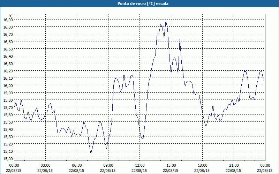Image resolution: width=279 pixels, height=174 pixels.
Task: Select the 15,10 y-axis label
Action: click(x=8, y=151)
